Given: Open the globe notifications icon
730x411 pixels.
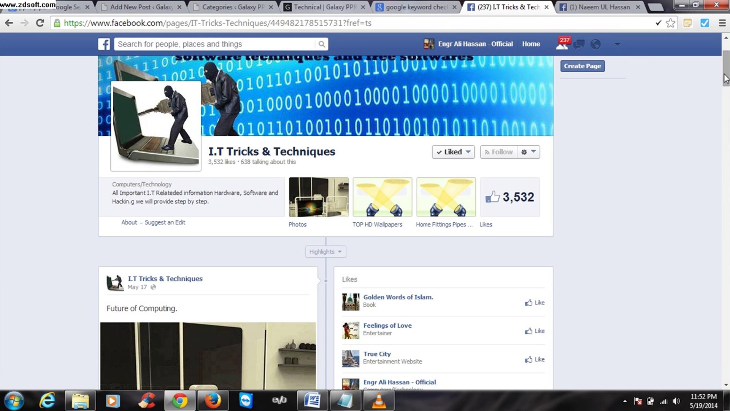Looking at the screenshot, I should pyautogui.click(x=595, y=45).
